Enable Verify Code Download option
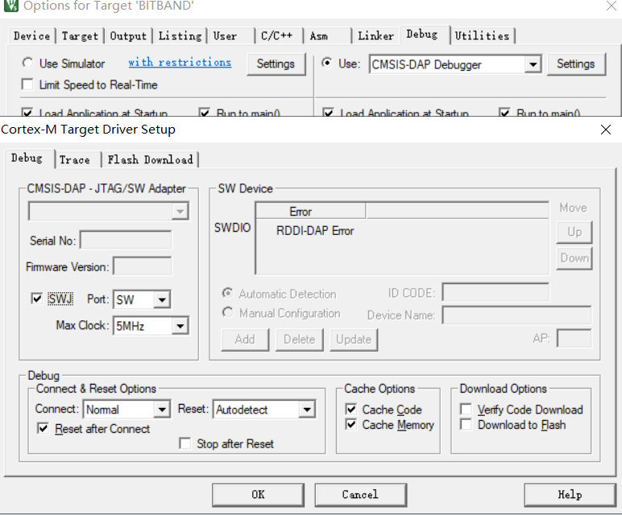622x515 pixels. point(466,410)
